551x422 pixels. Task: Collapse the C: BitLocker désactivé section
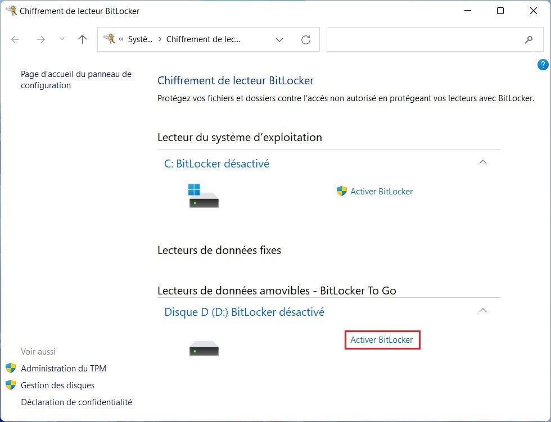pyautogui.click(x=482, y=162)
